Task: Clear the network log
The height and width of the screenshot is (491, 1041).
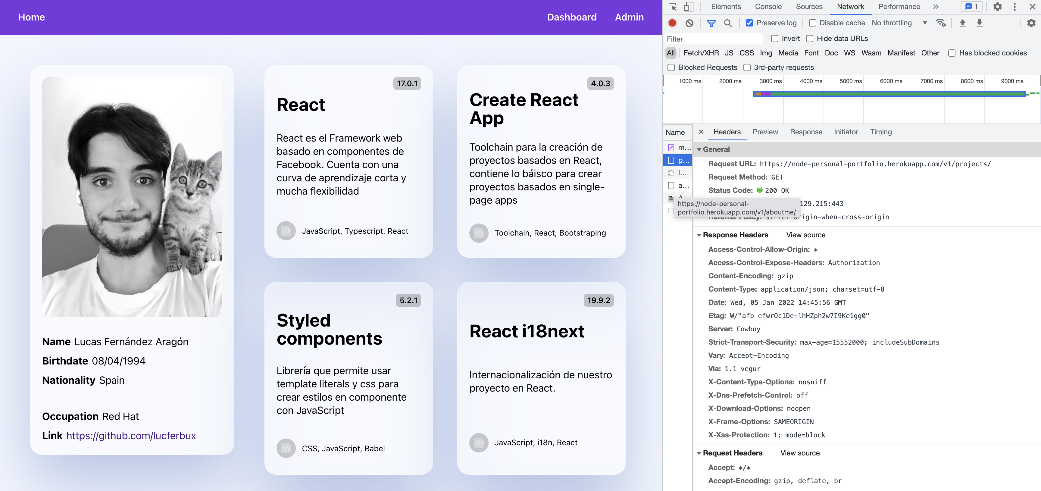Action: (x=689, y=23)
